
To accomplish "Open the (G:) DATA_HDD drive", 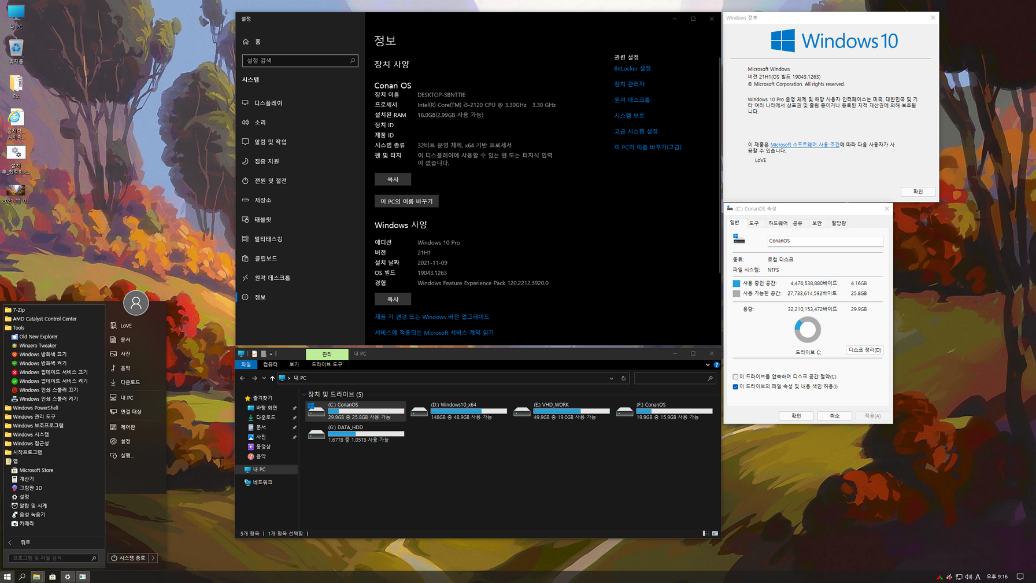I will pos(357,434).
